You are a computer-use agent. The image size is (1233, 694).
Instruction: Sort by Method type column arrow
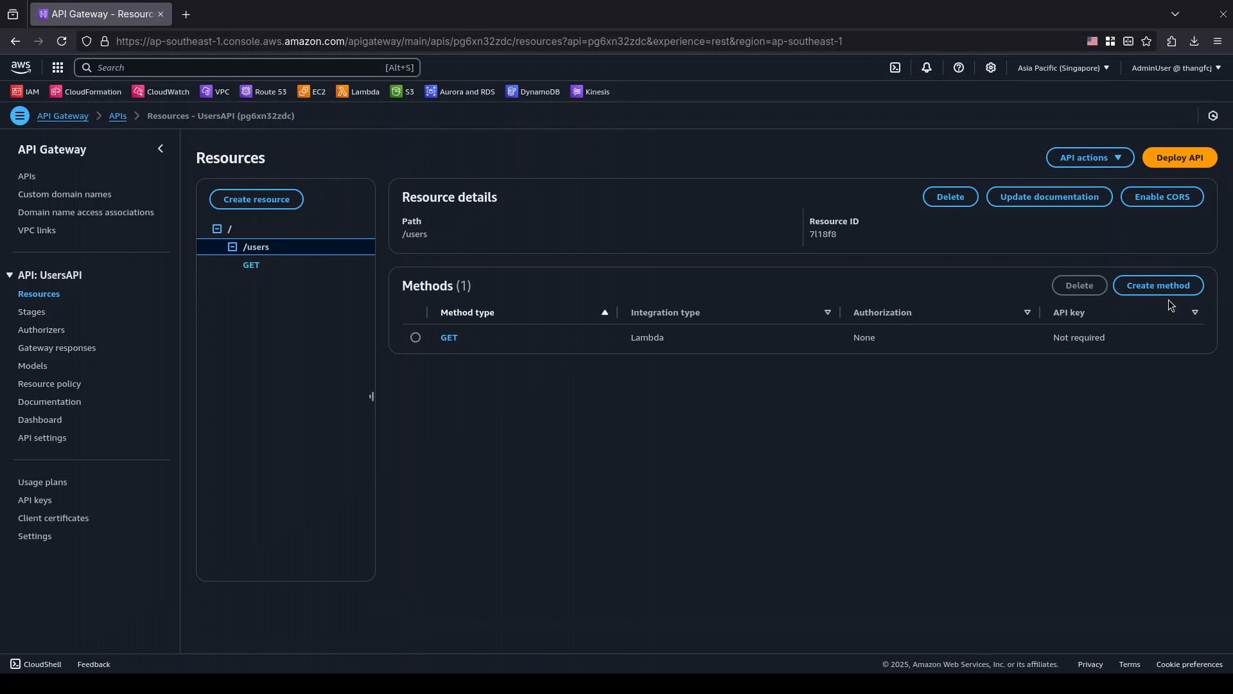(604, 313)
